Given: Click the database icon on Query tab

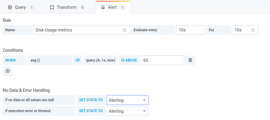Looking at the screenshot, I should (x=10, y=7).
